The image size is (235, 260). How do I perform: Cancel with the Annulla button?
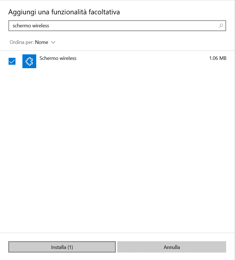[171, 247]
